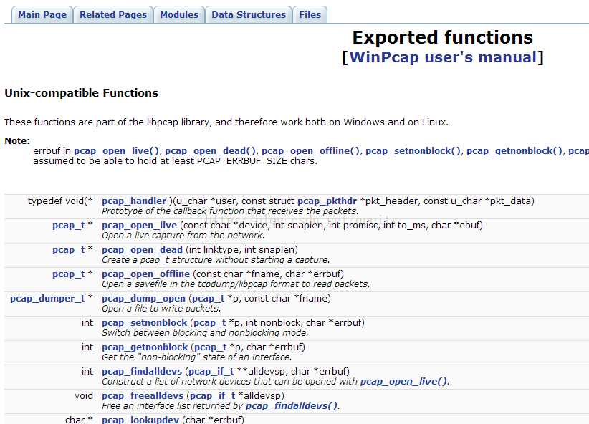
Task: Click text 'Create a pcap_t structure without starting a capture.'
Action: pos(216,260)
